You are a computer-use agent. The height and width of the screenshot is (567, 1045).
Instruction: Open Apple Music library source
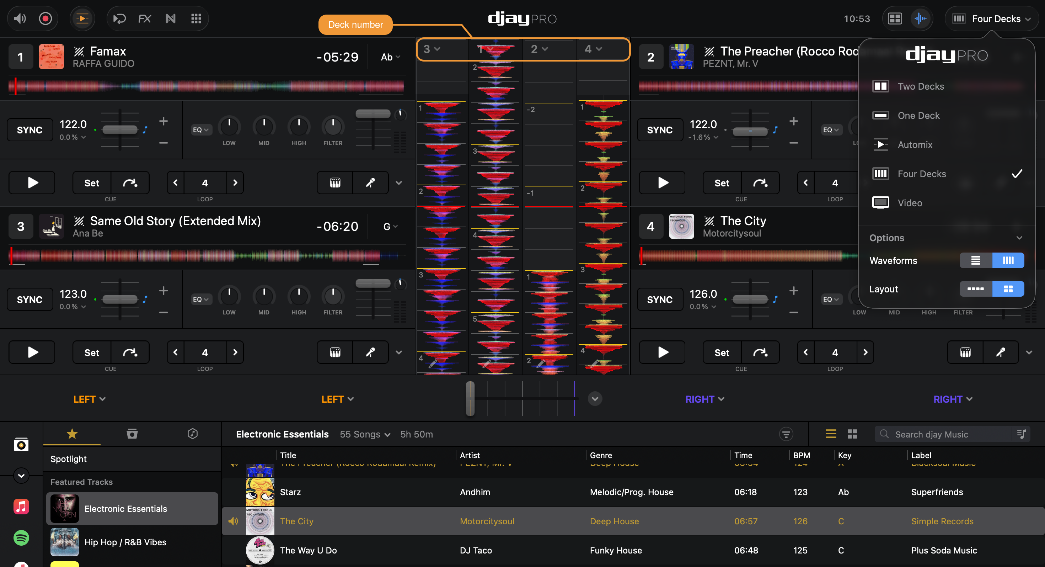coord(21,507)
